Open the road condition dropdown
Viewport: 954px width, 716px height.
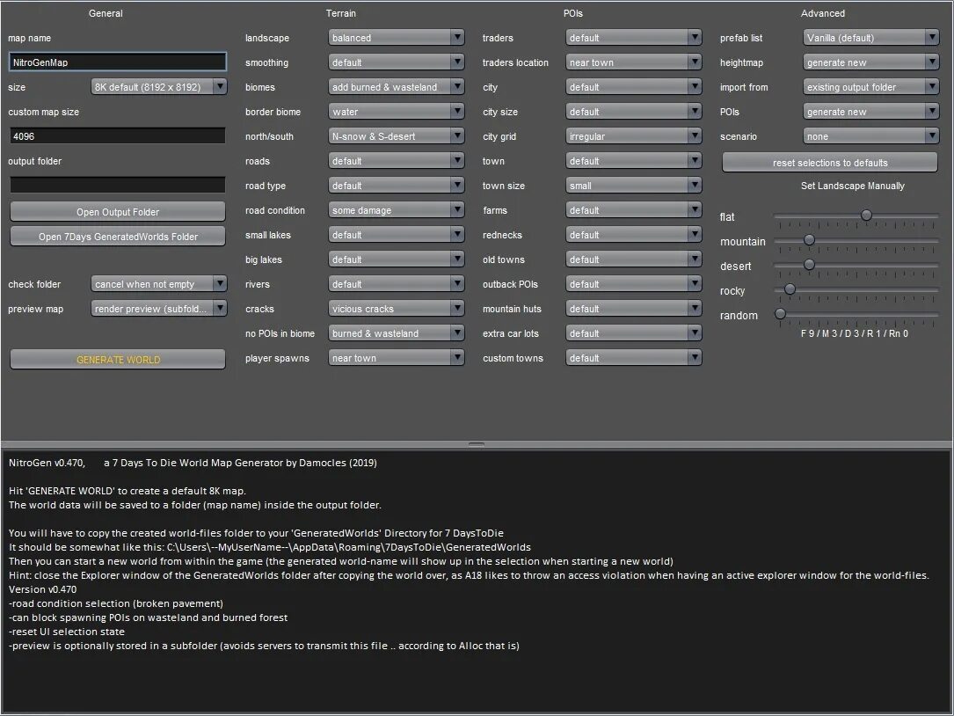(396, 210)
